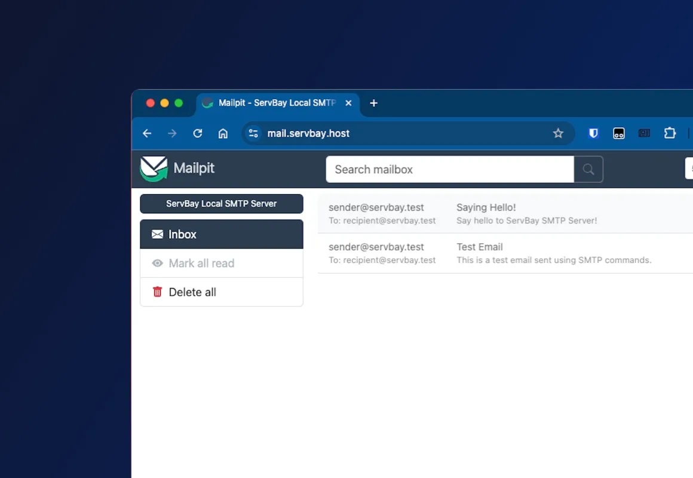The width and height of the screenshot is (693, 478).
Task: Open the Extensions puzzle piece menu
Action: pos(670,133)
